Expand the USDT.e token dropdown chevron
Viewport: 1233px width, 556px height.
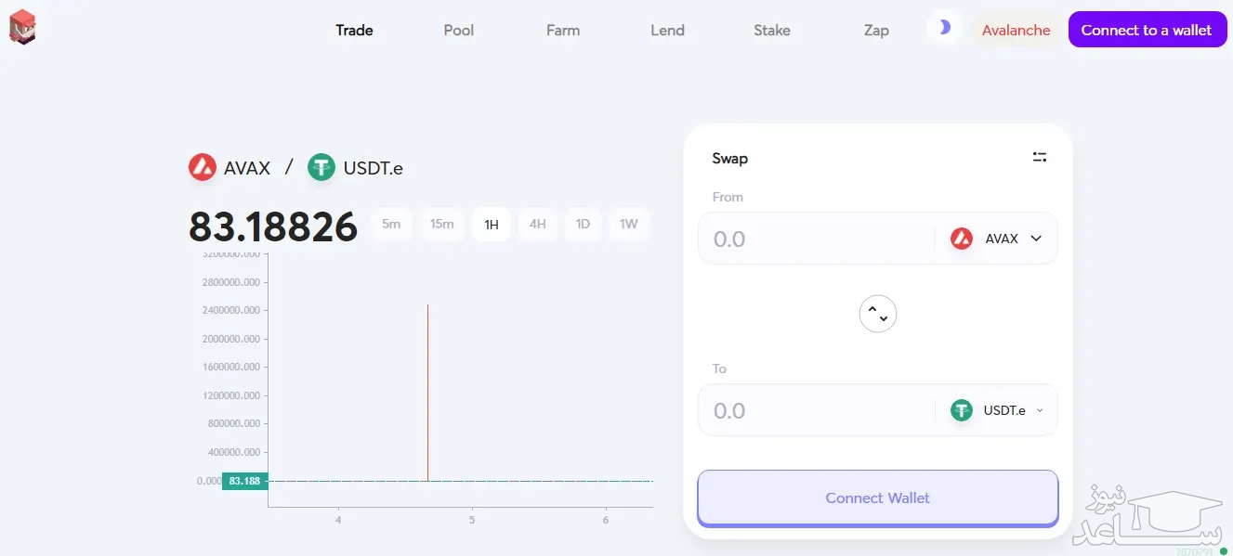(x=1040, y=410)
